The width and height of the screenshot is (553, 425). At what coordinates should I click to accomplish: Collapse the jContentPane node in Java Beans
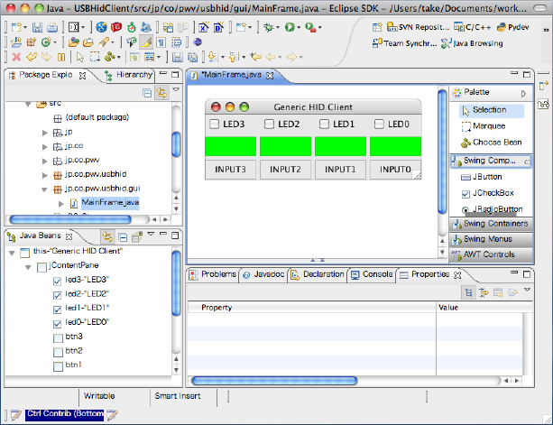pos(26,265)
